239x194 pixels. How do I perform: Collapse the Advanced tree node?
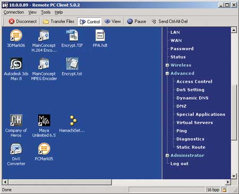167,73
